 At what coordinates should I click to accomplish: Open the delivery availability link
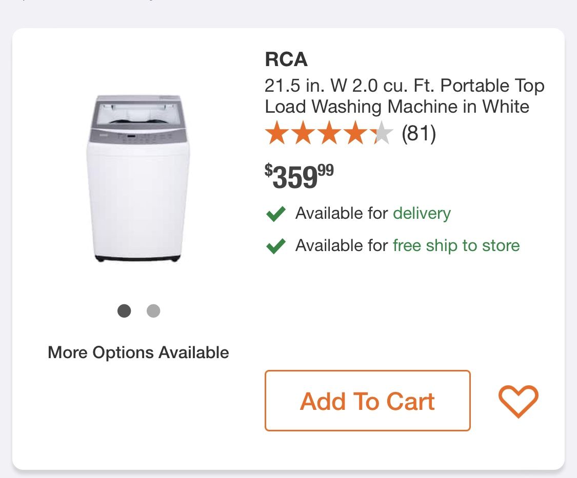point(422,213)
